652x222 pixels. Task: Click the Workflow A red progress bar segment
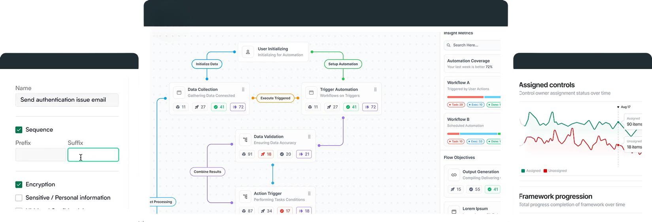(465, 97)
